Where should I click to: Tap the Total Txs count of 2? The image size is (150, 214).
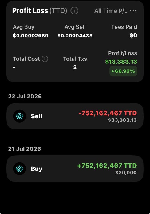75,67
